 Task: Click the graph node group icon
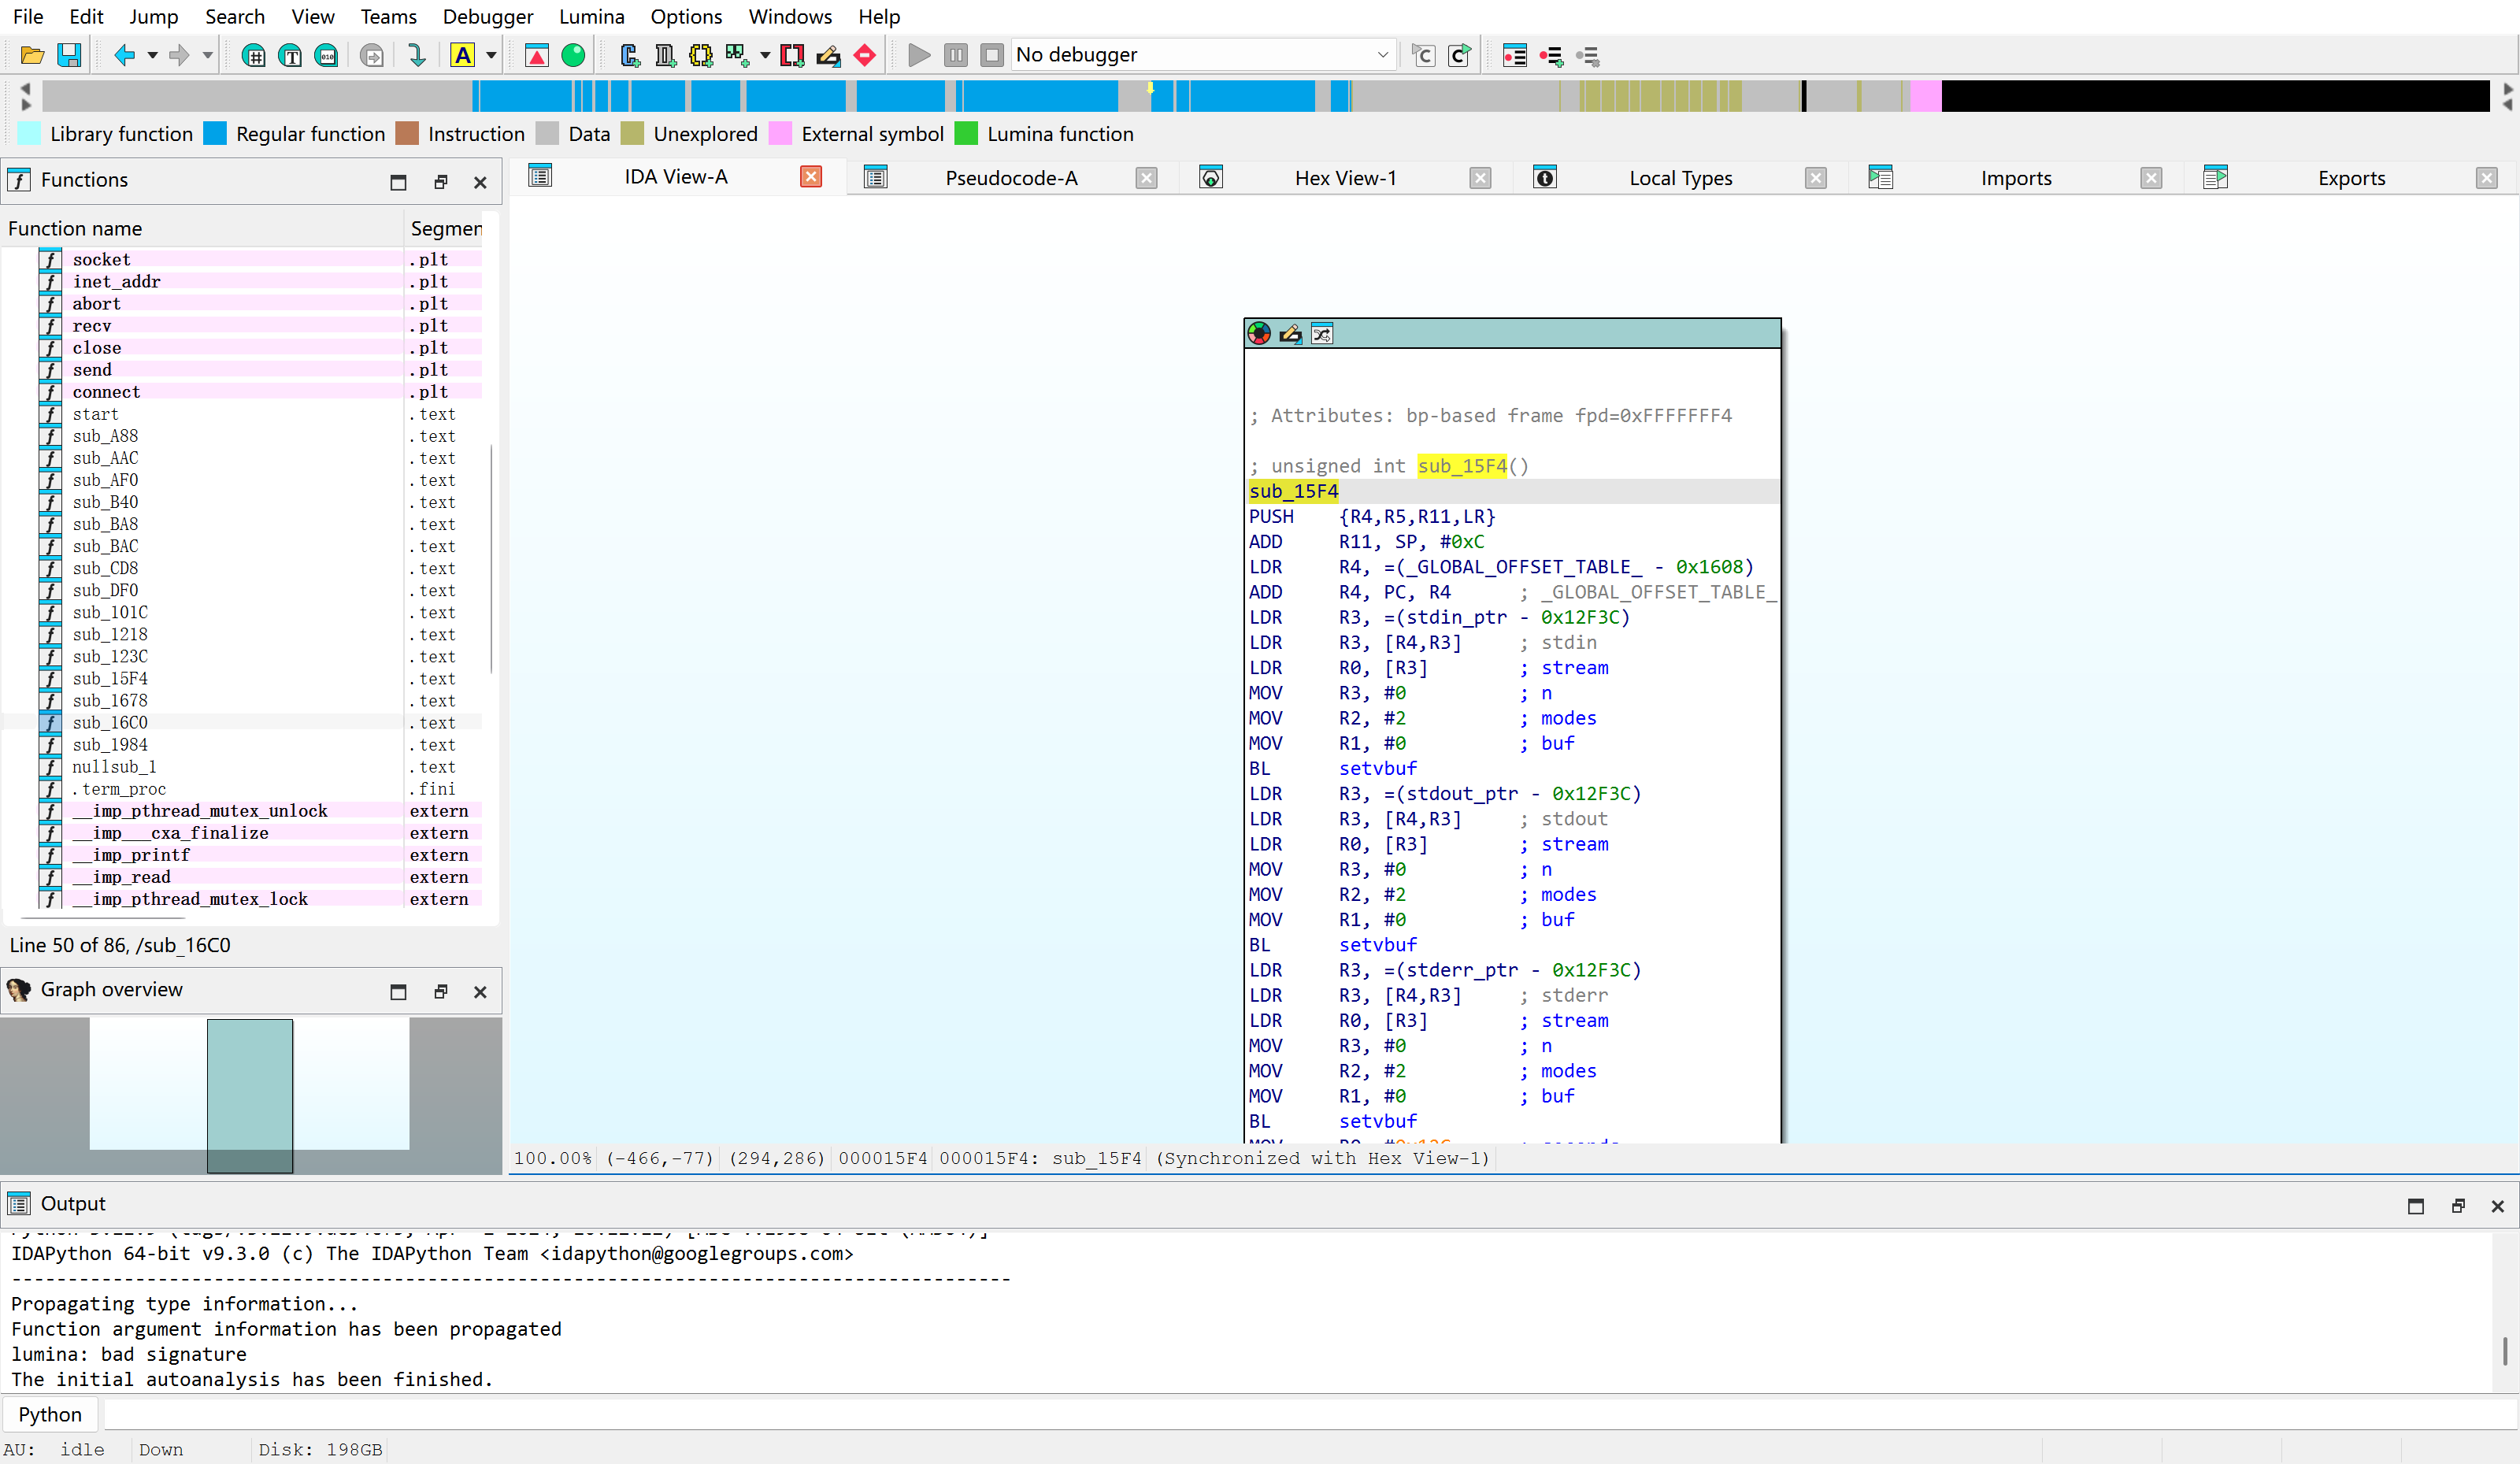pos(1321,334)
